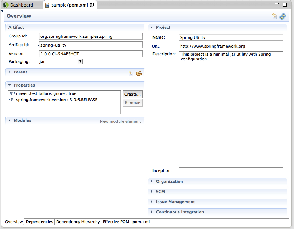The image size is (294, 229).
Task: Open the Dependencies tab
Action: tap(39, 222)
